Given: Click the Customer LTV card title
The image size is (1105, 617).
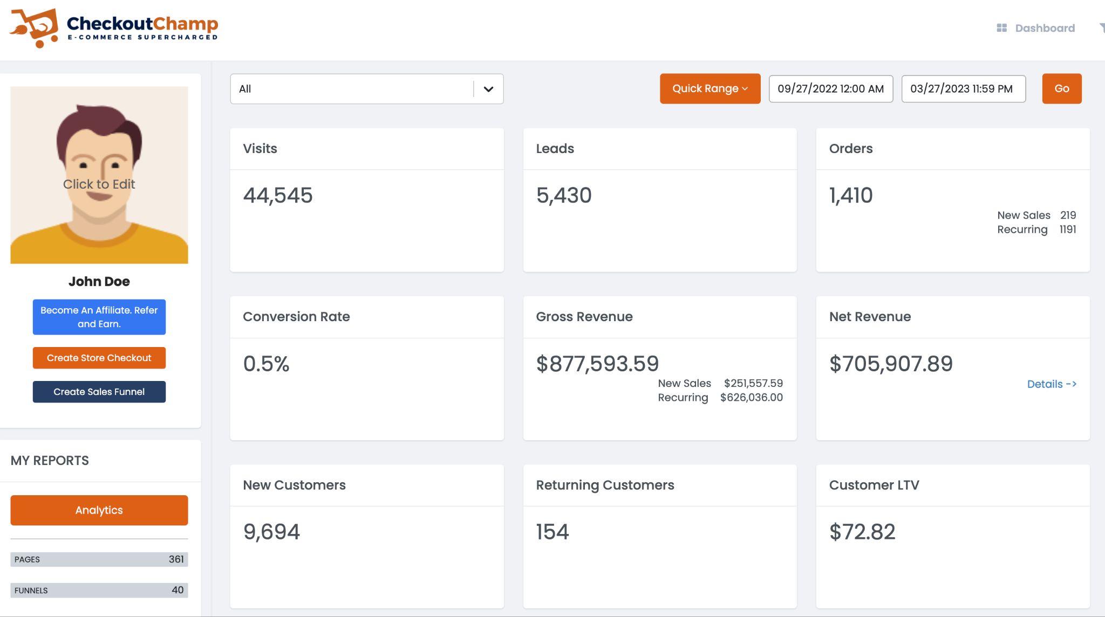Looking at the screenshot, I should (874, 485).
